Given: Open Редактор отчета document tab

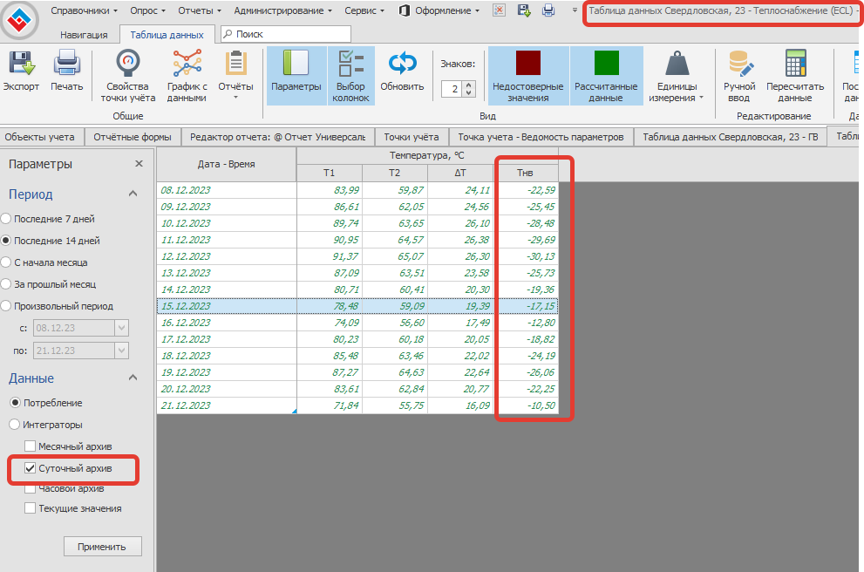Looking at the screenshot, I should [278, 137].
